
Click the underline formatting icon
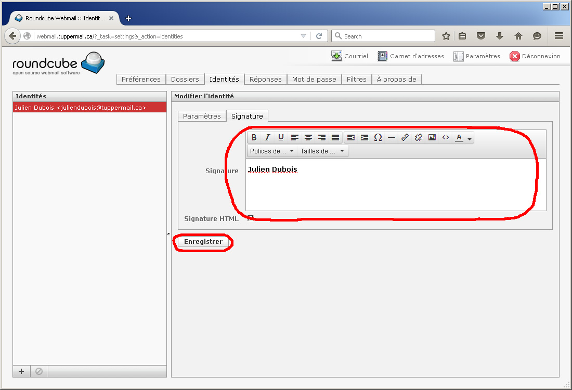coord(281,138)
